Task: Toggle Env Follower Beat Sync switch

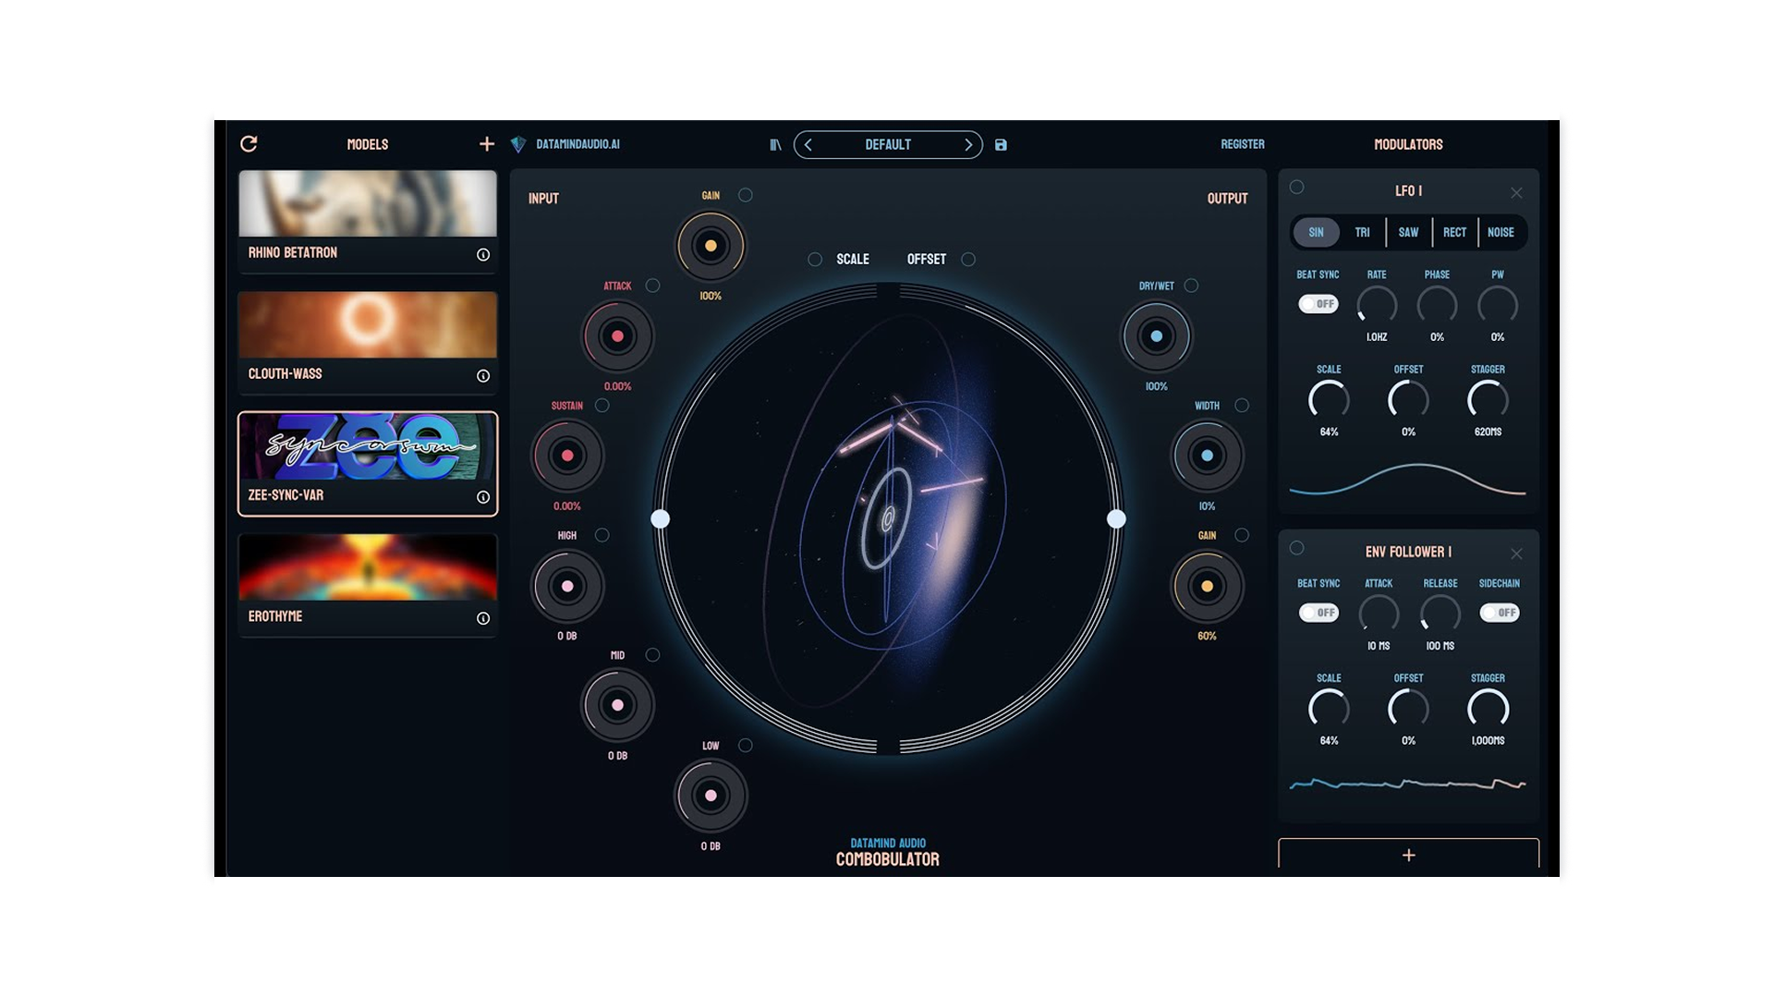Action: click(x=1318, y=613)
